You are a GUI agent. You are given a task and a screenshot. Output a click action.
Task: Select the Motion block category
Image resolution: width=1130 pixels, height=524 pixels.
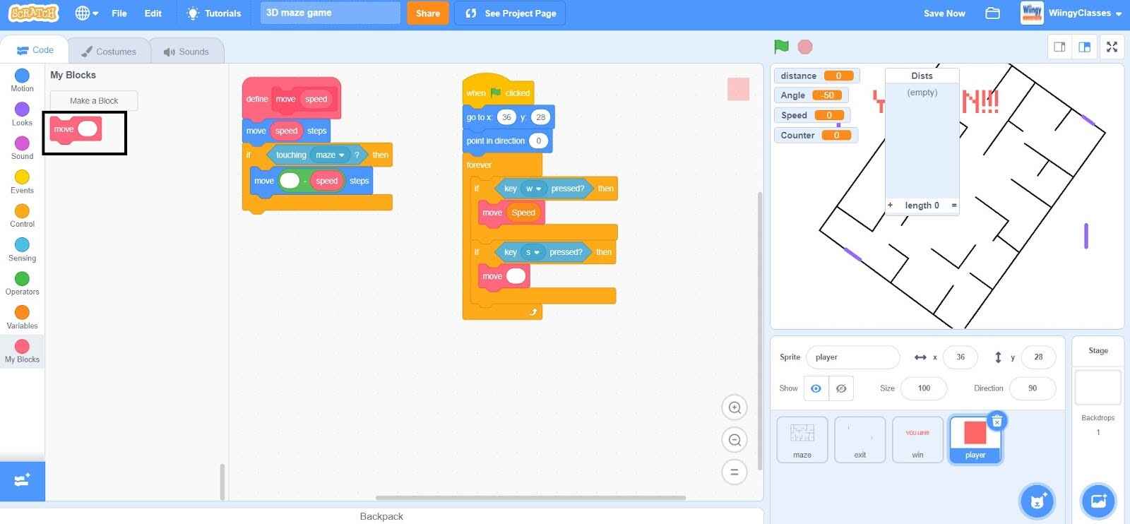[x=22, y=81]
